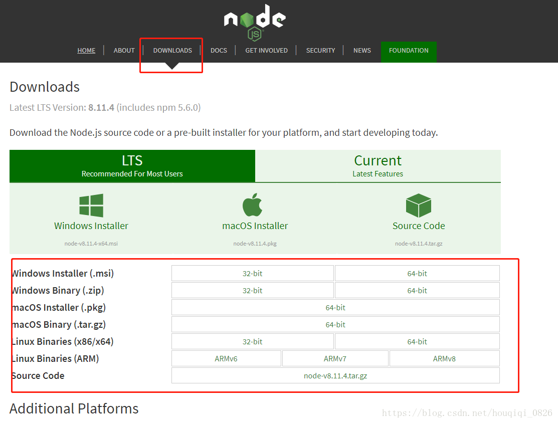Screen dimensions: 558x423
Task: Download Windows Installer (.msi) 32-bit
Action: [x=253, y=274]
